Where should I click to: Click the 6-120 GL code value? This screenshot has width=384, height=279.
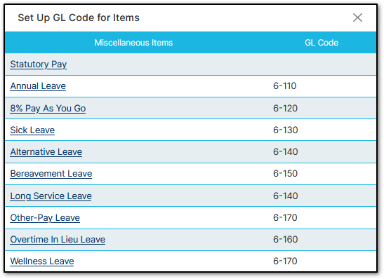pyautogui.click(x=285, y=108)
